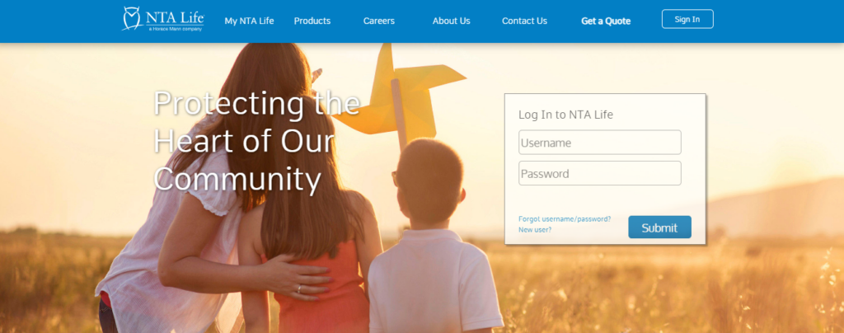Focus the Password input field
The height and width of the screenshot is (333, 844).
(x=600, y=173)
